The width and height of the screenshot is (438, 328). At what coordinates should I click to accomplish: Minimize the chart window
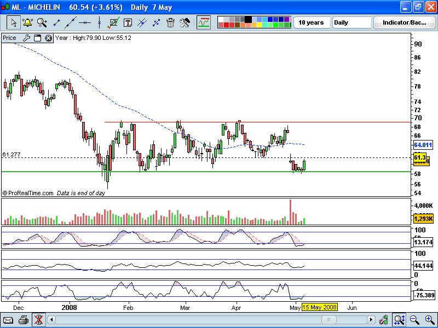click(x=406, y=7)
